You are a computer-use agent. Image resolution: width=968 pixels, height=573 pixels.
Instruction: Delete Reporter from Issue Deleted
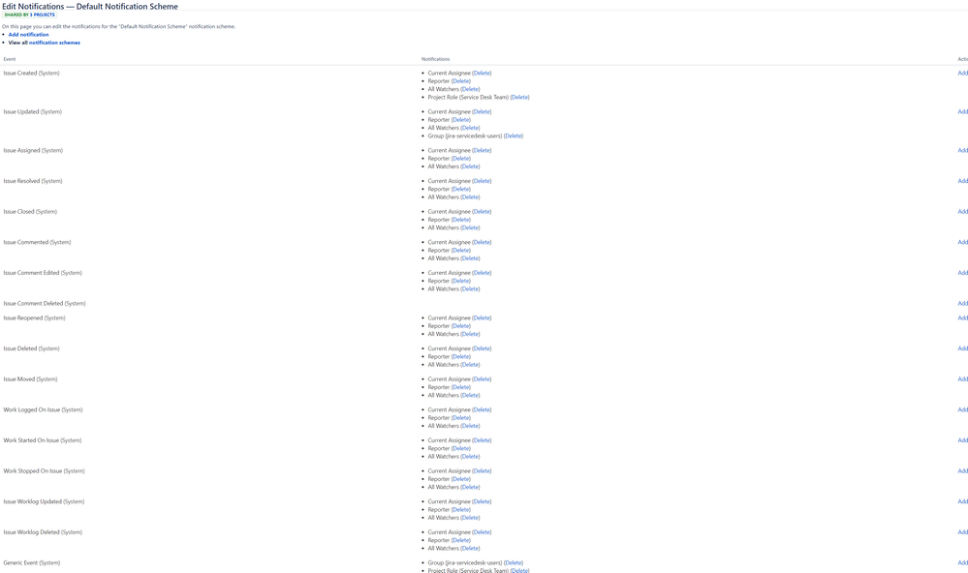pyautogui.click(x=460, y=356)
